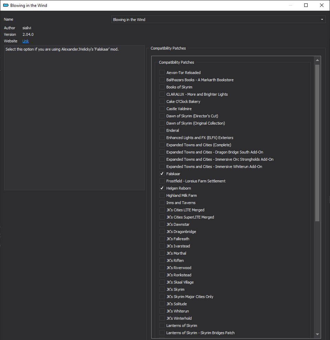Select the JK's Morthal checkbox
Screen dimensions: 330x340
point(162,253)
